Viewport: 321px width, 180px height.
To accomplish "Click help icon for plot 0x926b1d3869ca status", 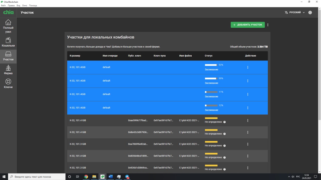I will point(224,169).
